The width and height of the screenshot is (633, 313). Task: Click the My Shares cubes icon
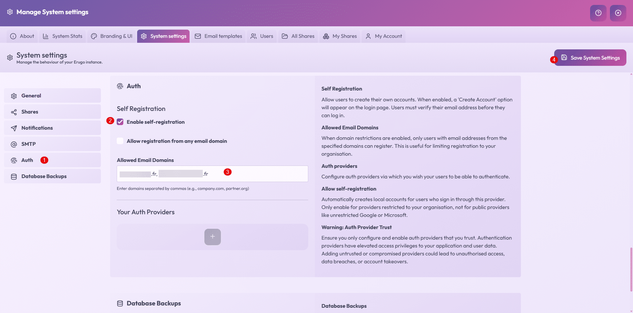tap(326, 36)
